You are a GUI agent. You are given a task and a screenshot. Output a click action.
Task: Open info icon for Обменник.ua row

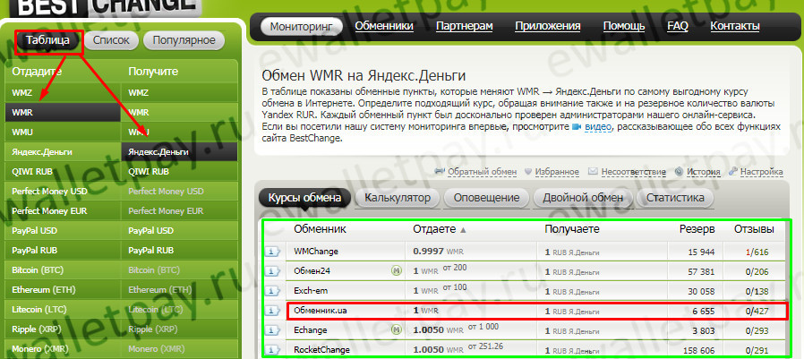tap(273, 311)
